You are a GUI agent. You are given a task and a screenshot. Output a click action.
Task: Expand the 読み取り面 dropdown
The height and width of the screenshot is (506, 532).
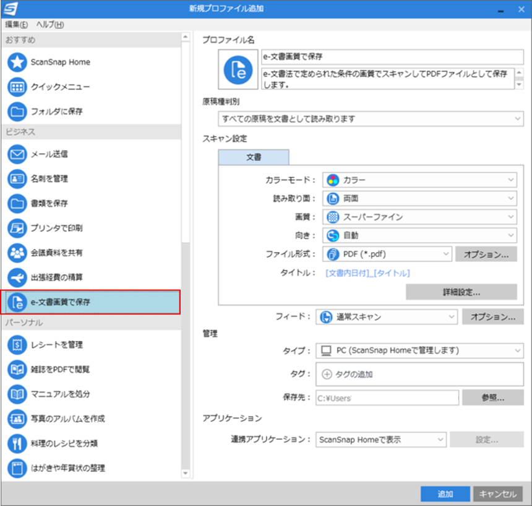[419, 198]
